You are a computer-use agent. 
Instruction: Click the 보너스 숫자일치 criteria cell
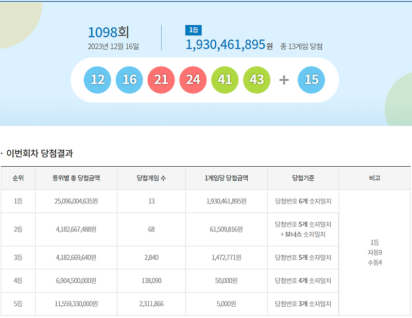pyautogui.click(x=303, y=229)
